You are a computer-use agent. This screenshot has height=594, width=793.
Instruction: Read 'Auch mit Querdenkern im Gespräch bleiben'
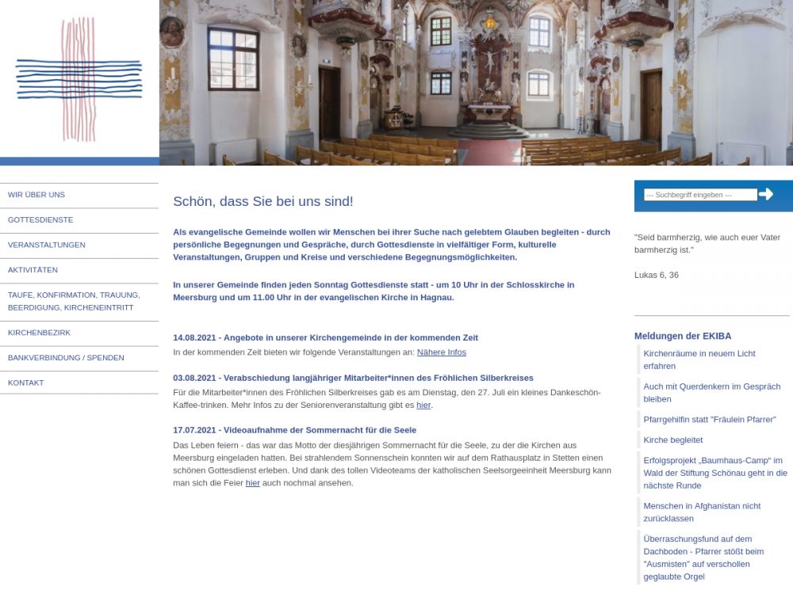pos(711,393)
